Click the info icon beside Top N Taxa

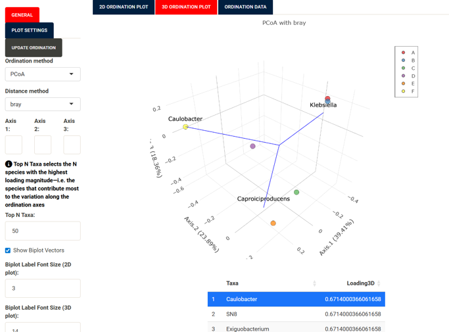[x=9, y=164]
